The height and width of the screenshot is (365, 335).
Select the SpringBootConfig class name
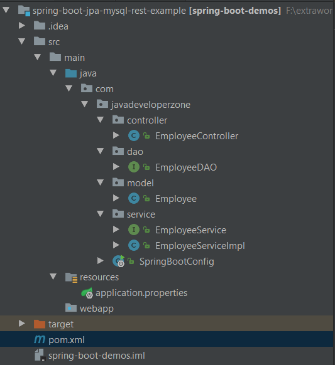point(177,262)
